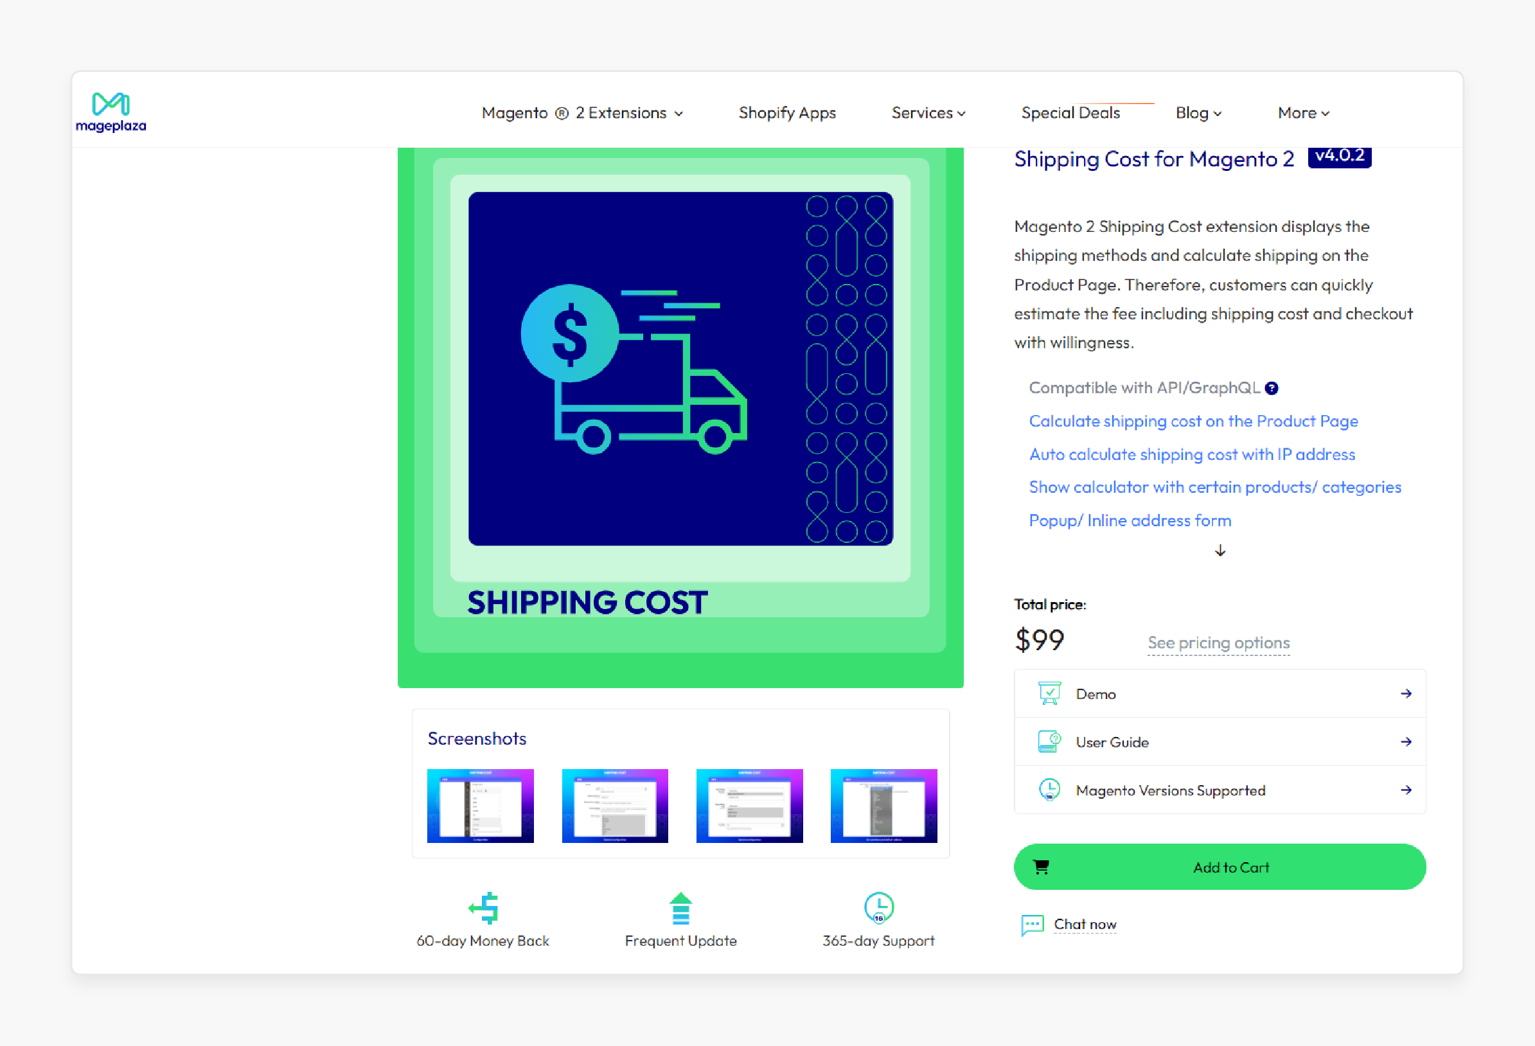
Task: Click the cart icon on Add to Cart
Action: [1042, 866]
